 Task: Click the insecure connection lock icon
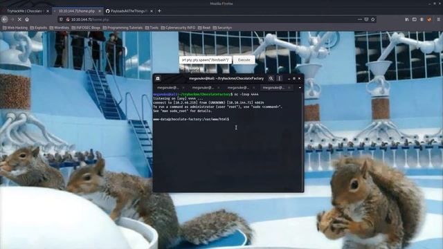click(x=68, y=19)
